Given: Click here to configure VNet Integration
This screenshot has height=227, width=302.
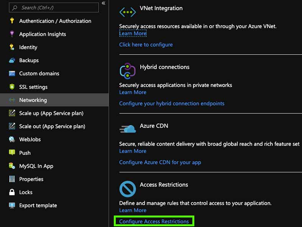Looking at the screenshot, I should tap(146, 45).
